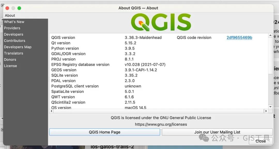Click the Qt version label
This screenshot has height=149, width=279.
tap(61, 43)
